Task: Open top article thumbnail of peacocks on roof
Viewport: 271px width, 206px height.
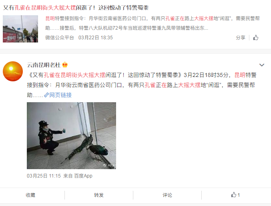Action: 20,29
